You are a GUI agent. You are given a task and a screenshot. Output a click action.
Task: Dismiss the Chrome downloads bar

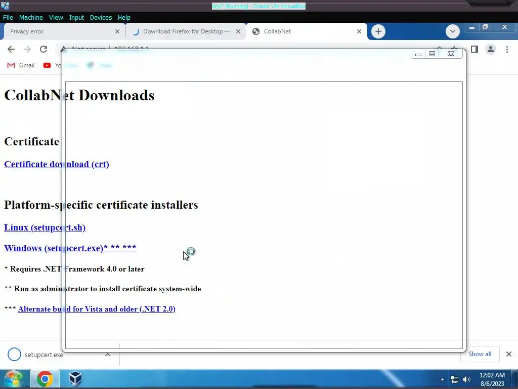[x=509, y=354]
